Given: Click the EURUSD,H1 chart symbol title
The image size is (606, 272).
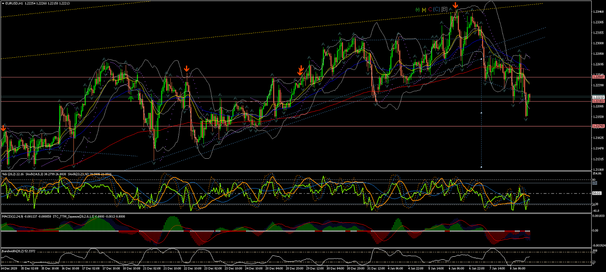Looking at the screenshot, I should pos(14,3).
